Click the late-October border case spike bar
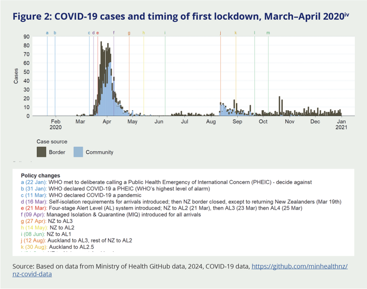Image resolution: width=367 pixels, height=289 pixels. [x=279, y=106]
